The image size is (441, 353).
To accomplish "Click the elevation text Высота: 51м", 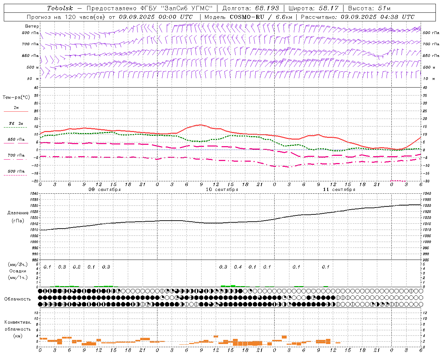I will click(x=369, y=8).
